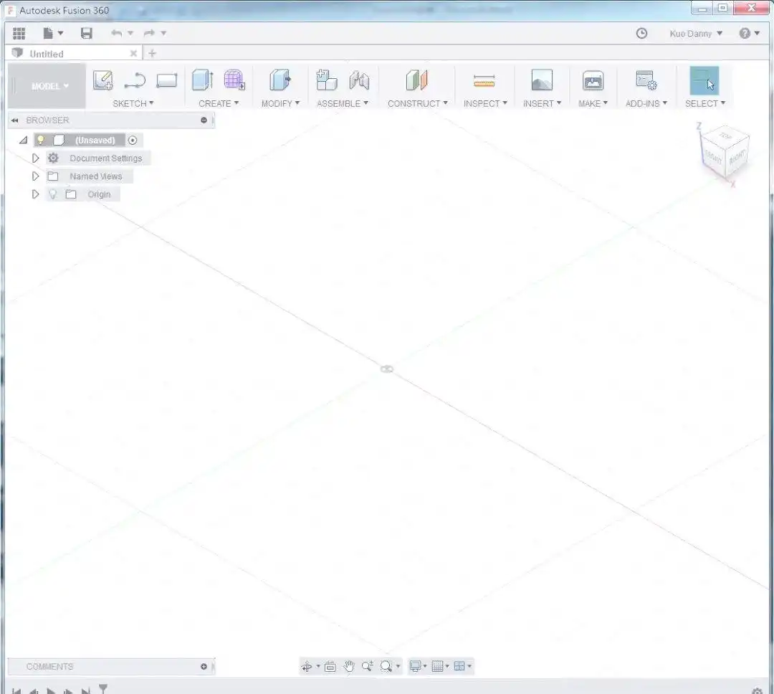Select the Line sketch tool icon

135,80
